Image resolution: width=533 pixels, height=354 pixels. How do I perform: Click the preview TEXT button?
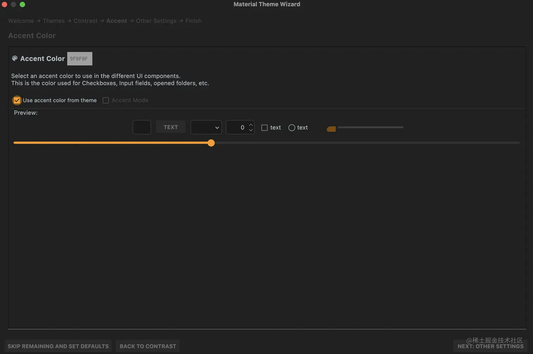171,127
